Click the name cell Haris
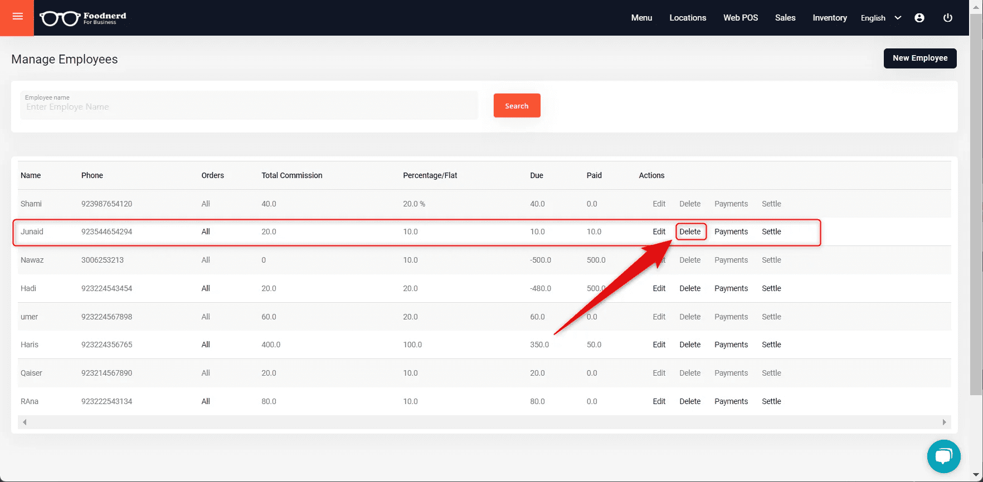 click(x=30, y=345)
